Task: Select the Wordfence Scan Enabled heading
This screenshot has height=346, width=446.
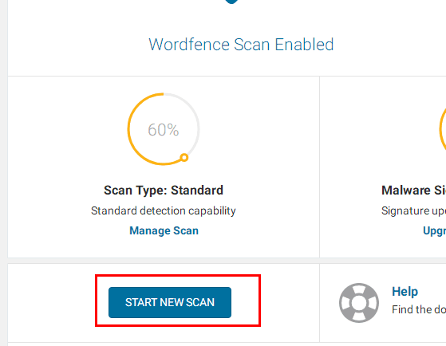Action: pos(241,45)
